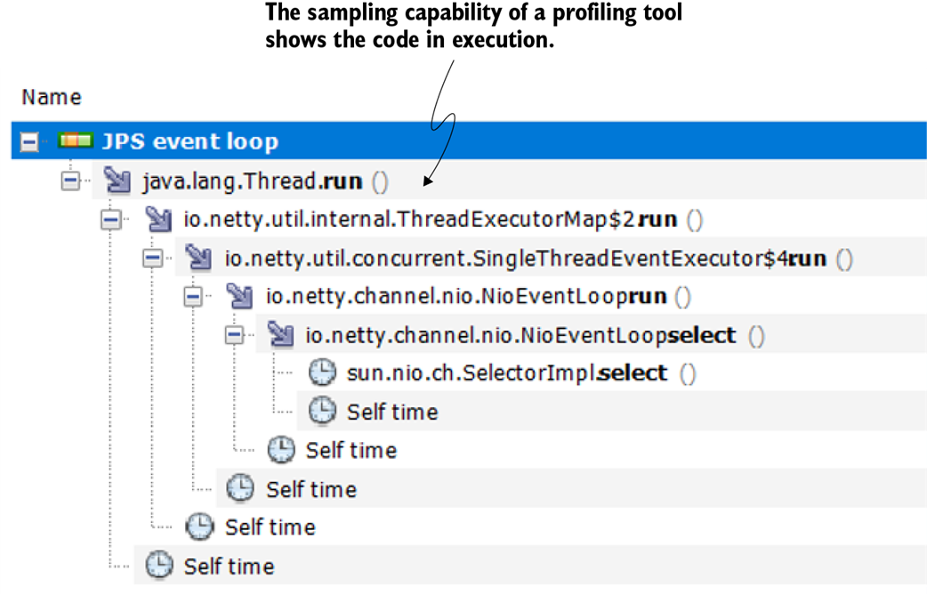Click the clock icon beside sun.nio.ch.SelectorImpl.select
The height and width of the screenshot is (594, 927).
pyautogui.click(x=321, y=373)
